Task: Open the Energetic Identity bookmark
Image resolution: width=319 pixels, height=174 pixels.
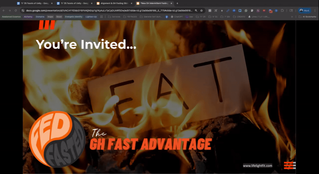Action: click(x=74, y=17)
